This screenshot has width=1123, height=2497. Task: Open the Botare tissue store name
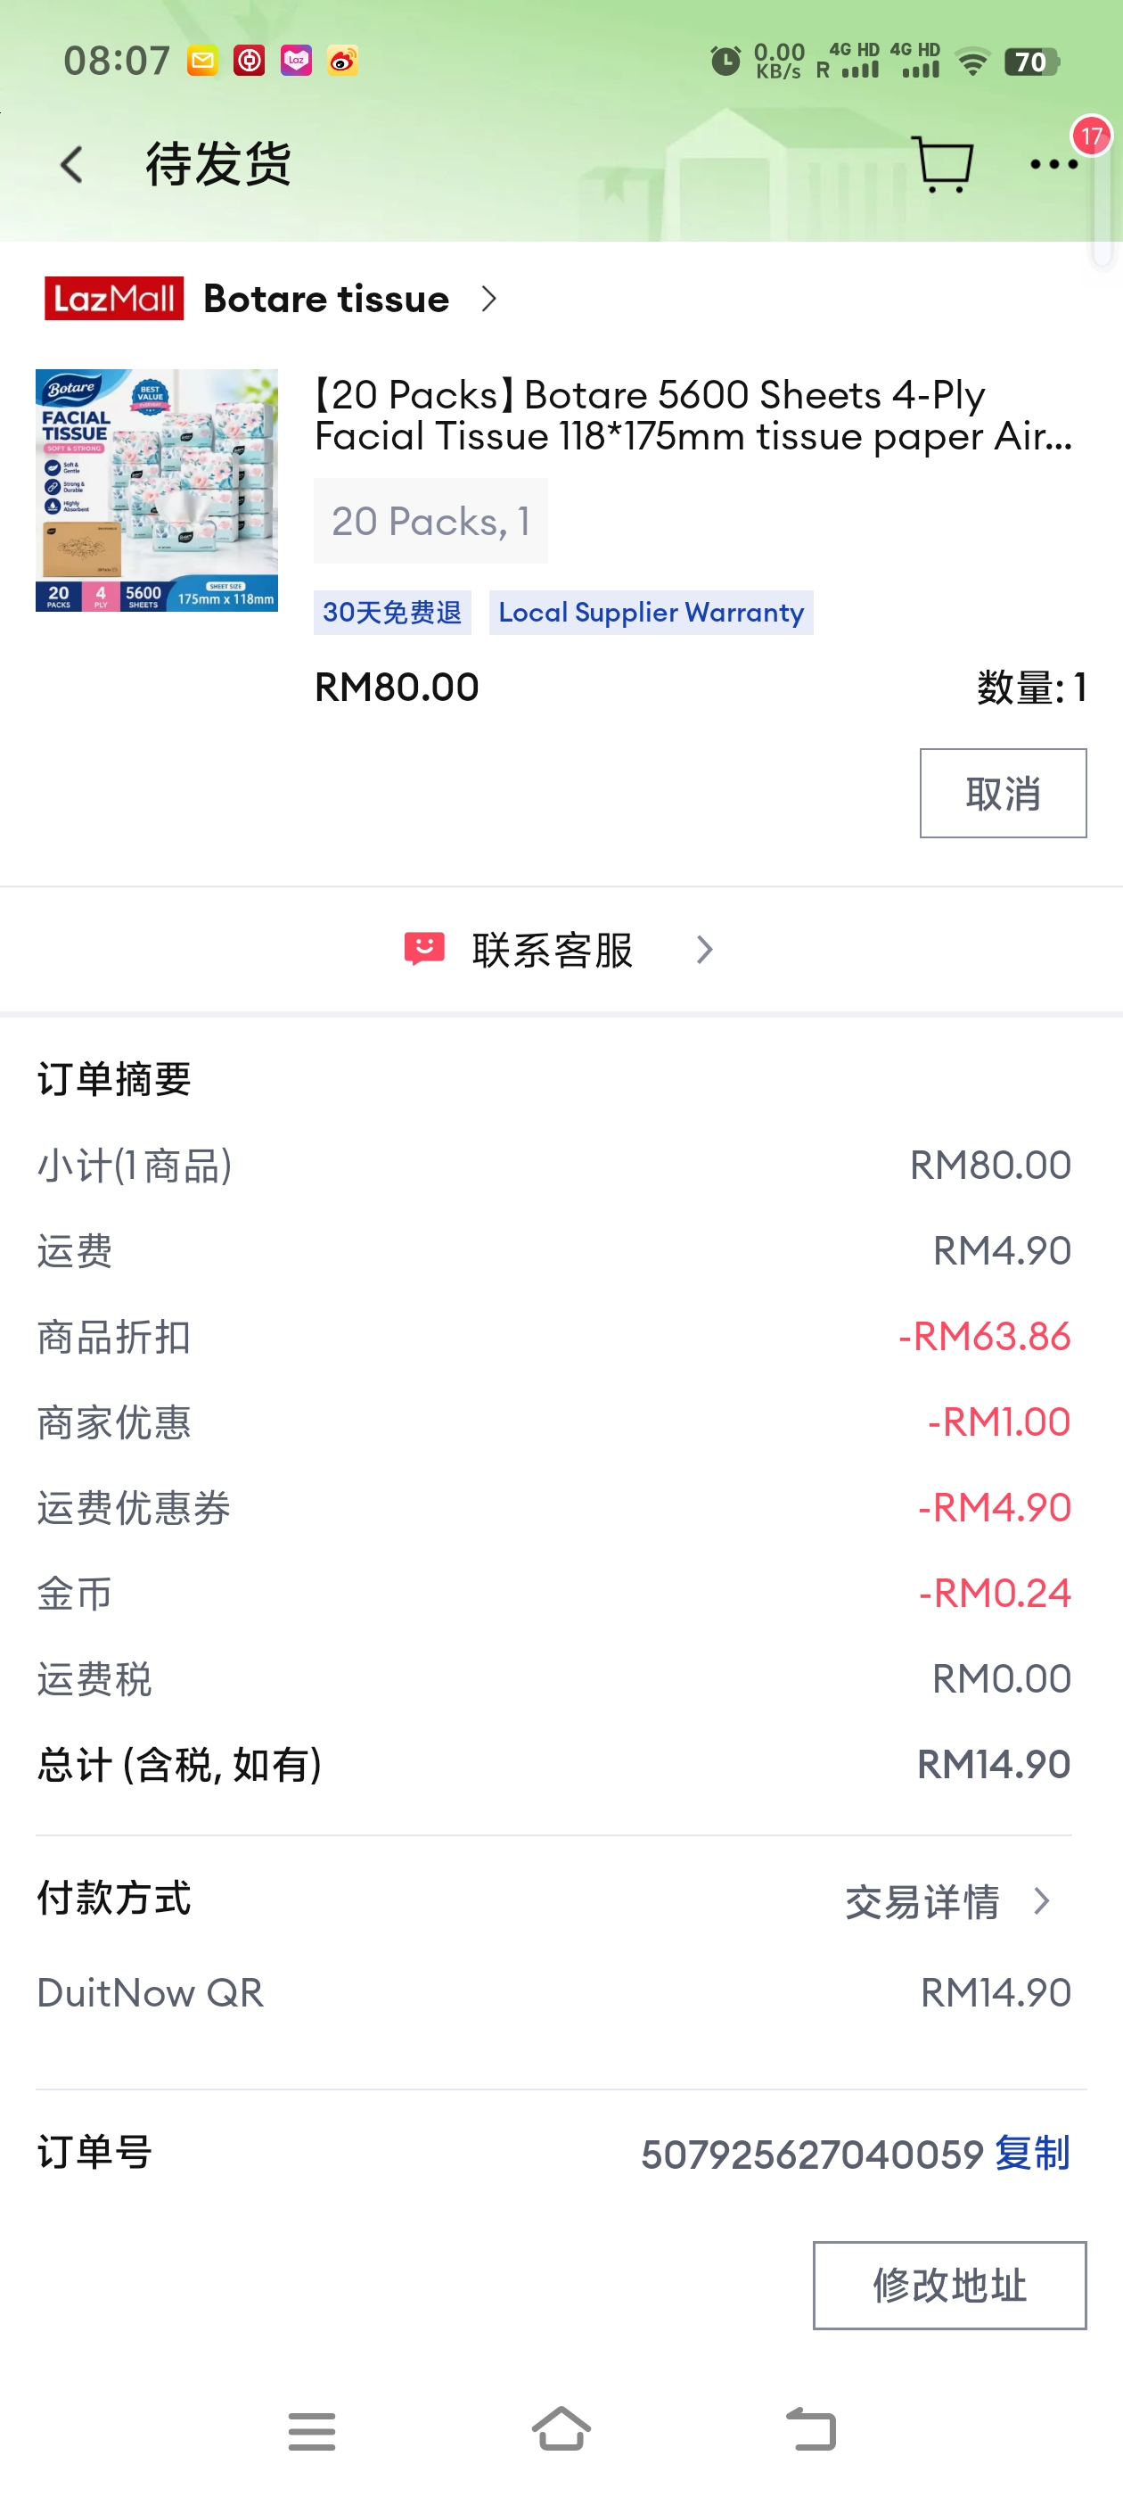click(326, 299)
